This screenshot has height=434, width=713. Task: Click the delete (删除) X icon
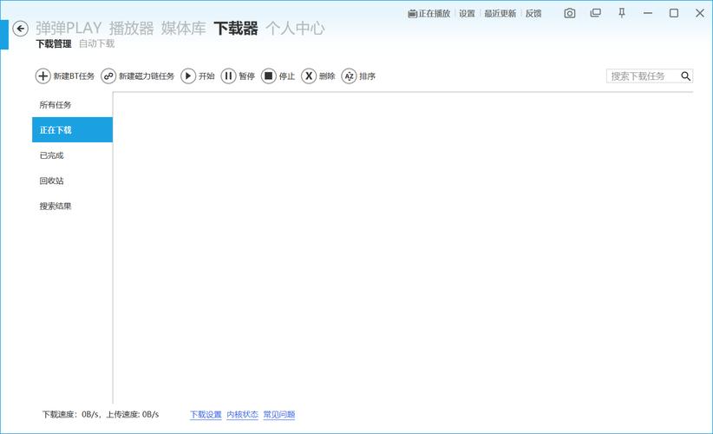click(309, 76)
